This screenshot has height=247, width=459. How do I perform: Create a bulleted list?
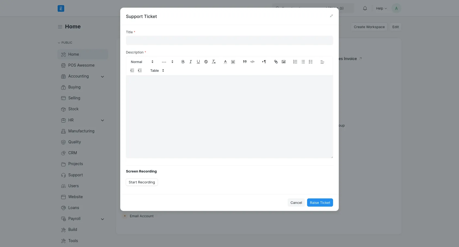(x=303, y=62)
